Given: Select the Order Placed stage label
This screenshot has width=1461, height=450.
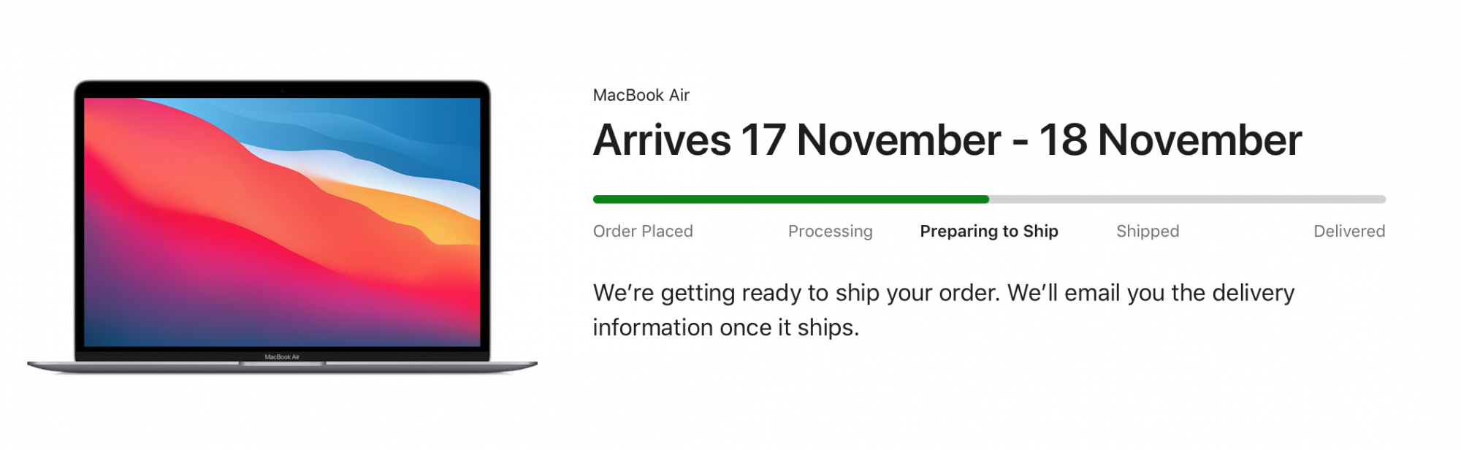Looking at the screenshot, I should click(643, 232).
